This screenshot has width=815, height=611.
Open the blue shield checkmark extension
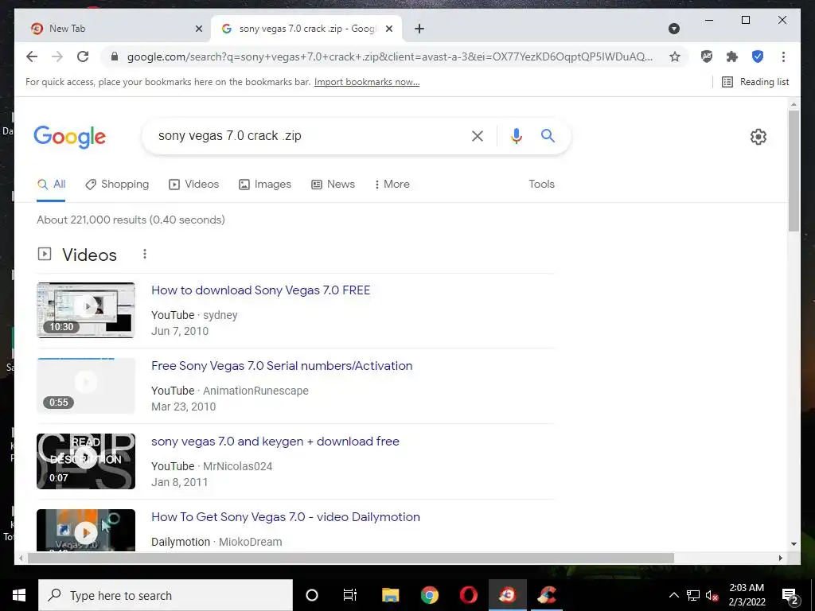point(758,56)
